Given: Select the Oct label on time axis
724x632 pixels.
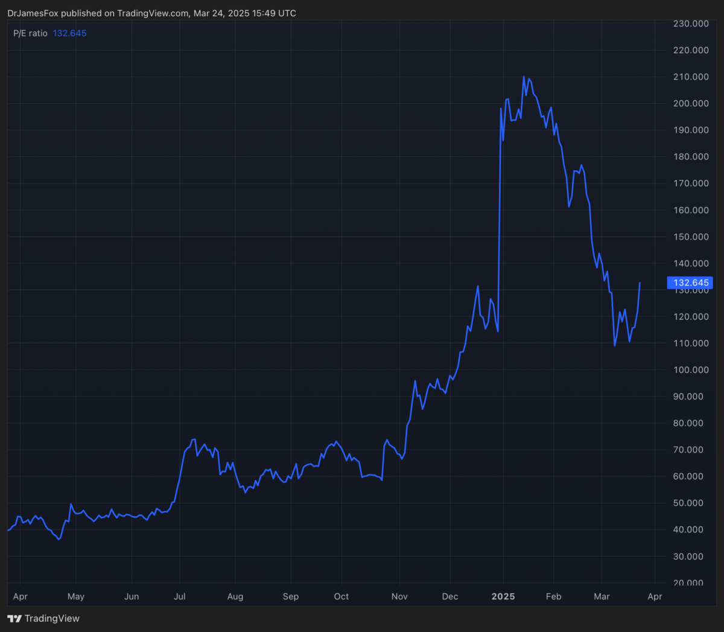Looking at the screenshot, I should pyautogui.click(x=341, y=596).
